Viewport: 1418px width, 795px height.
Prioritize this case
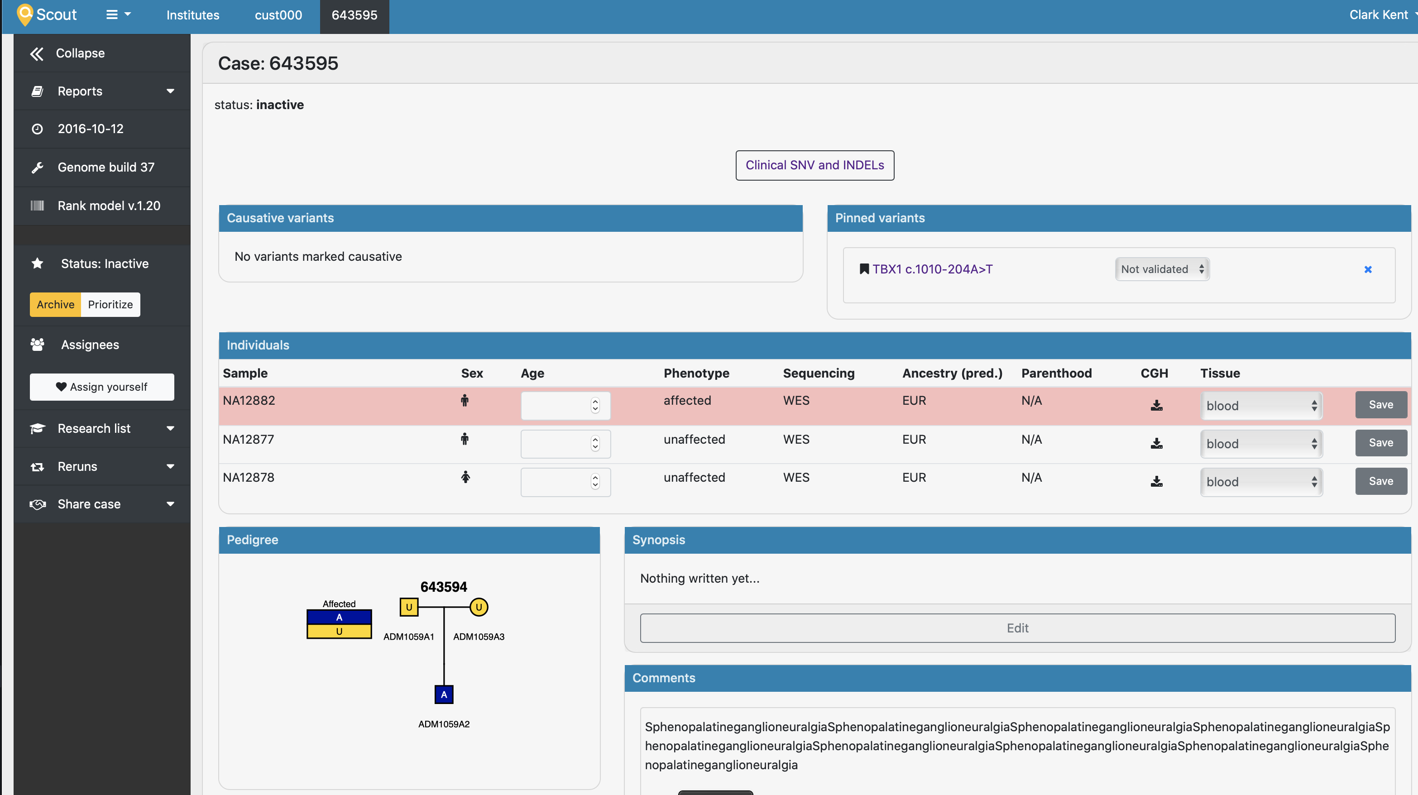pos(110,304)
